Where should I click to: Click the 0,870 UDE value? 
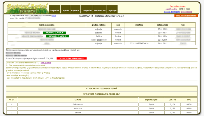coord(189,104)
